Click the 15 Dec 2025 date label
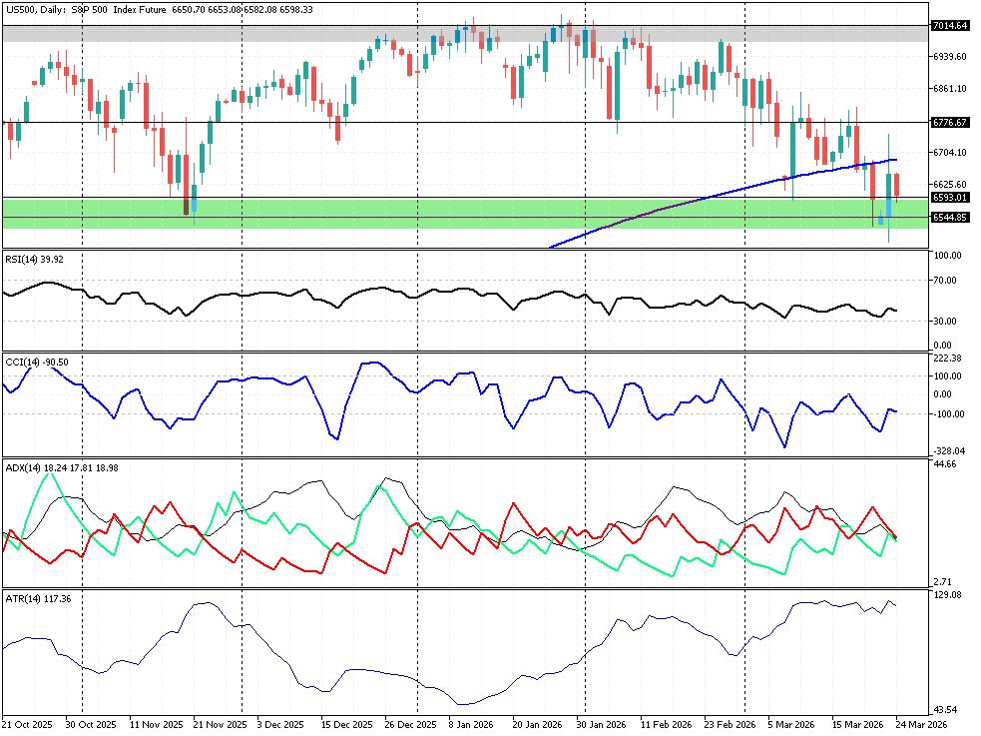The height and width of the screenshot is (736, 981). coord(346,723)
